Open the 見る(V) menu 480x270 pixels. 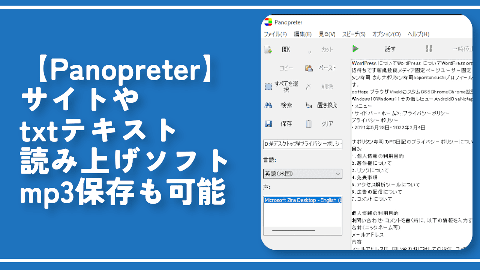327,34
